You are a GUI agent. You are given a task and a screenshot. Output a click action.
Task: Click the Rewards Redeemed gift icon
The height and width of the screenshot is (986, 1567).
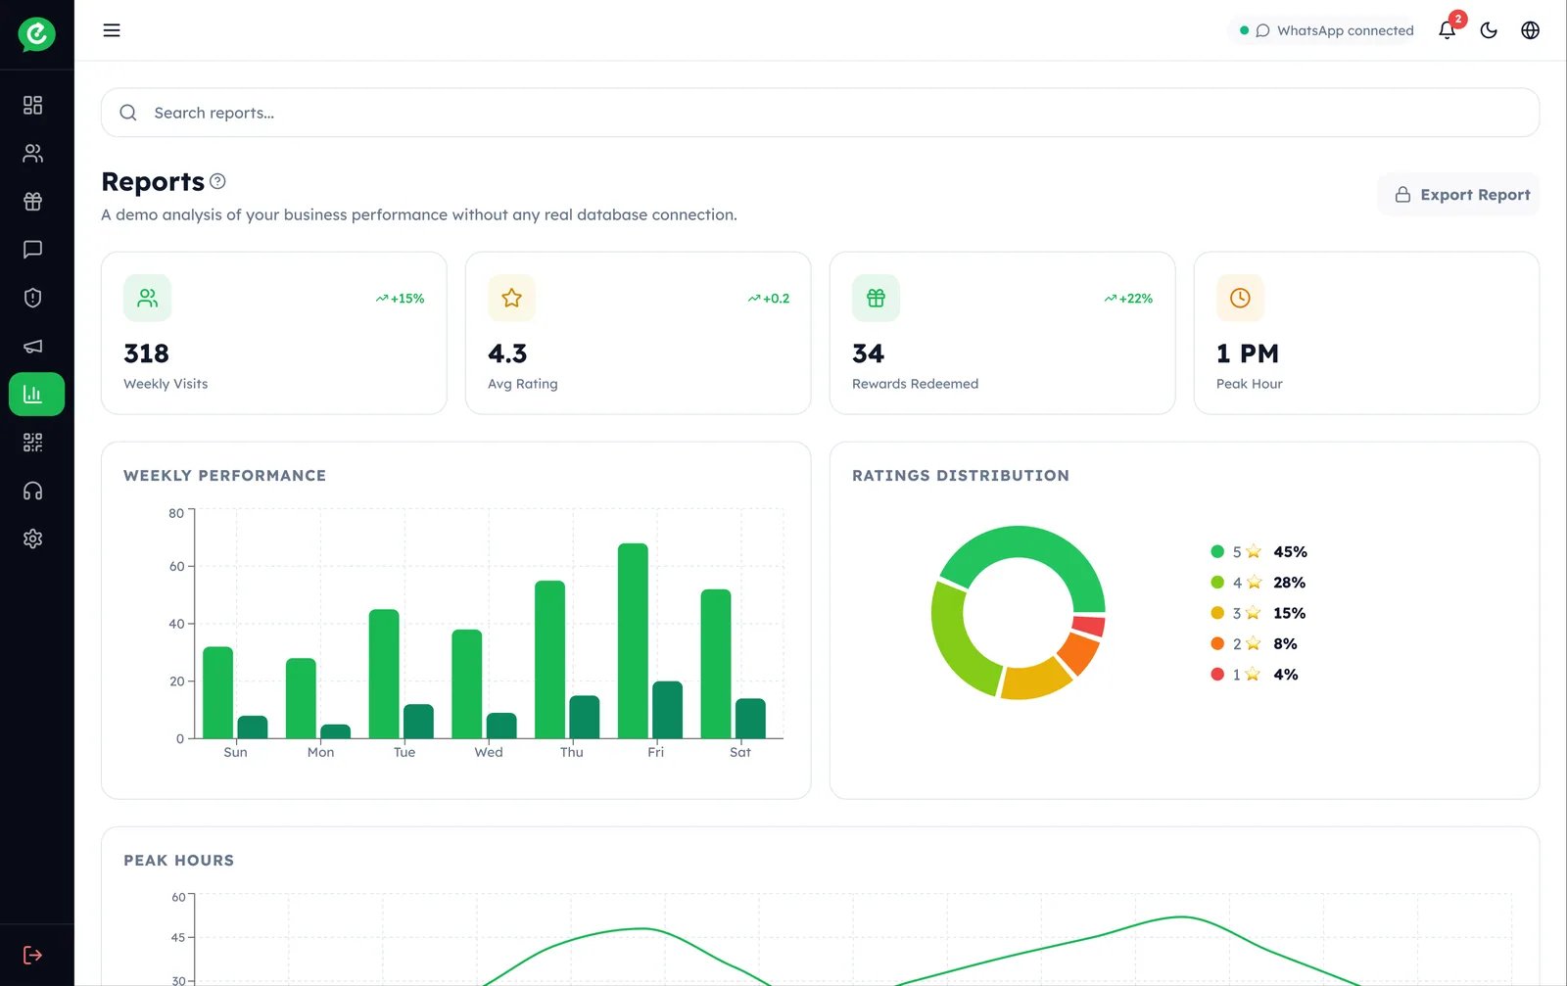coord(876,298)
